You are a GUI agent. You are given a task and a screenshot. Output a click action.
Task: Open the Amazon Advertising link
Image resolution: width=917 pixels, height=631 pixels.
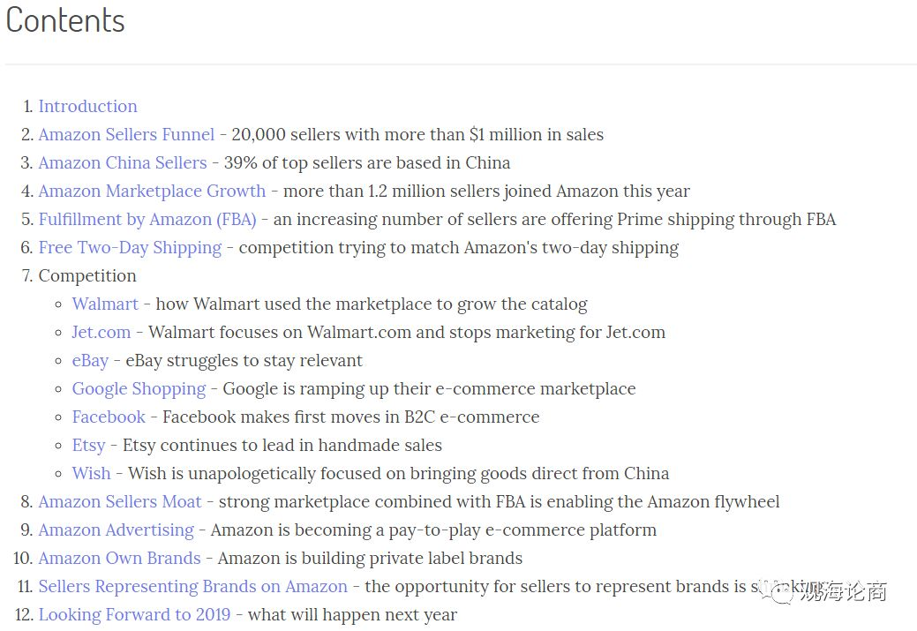[x=116, y=530]
